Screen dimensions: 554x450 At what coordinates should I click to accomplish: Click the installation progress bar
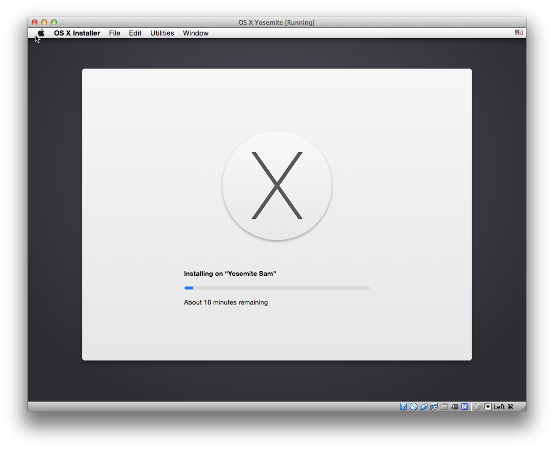pos(277,288)
